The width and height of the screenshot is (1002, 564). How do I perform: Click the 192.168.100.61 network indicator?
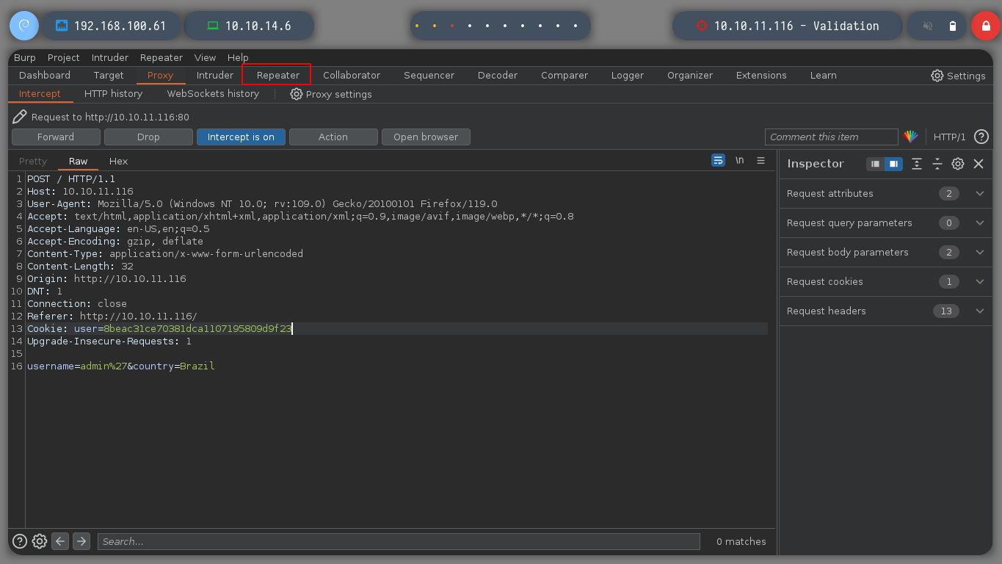click(111, 26)
